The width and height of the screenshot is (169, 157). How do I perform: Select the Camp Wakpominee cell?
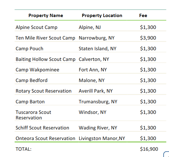pos(37,70)
